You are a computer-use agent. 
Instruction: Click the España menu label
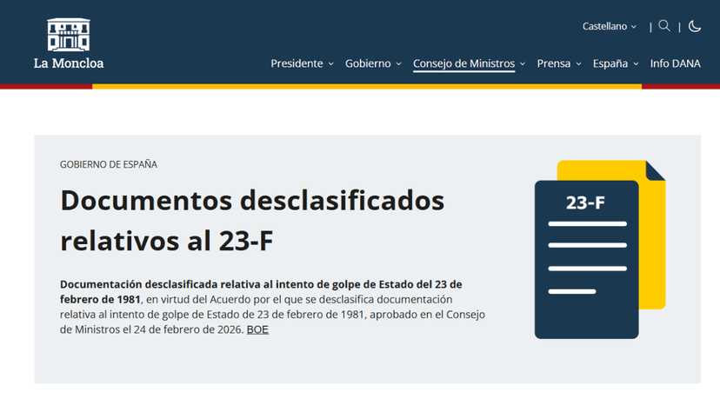[610, 63]
